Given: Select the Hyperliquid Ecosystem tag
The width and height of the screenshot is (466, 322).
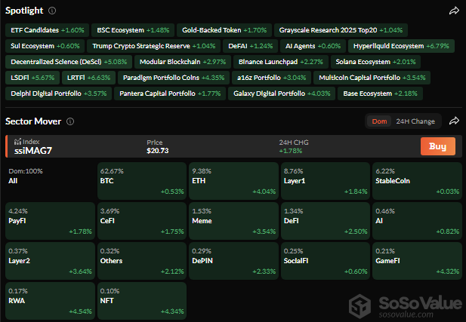Looking at the screenshot, I should click(x=401, y=46).
